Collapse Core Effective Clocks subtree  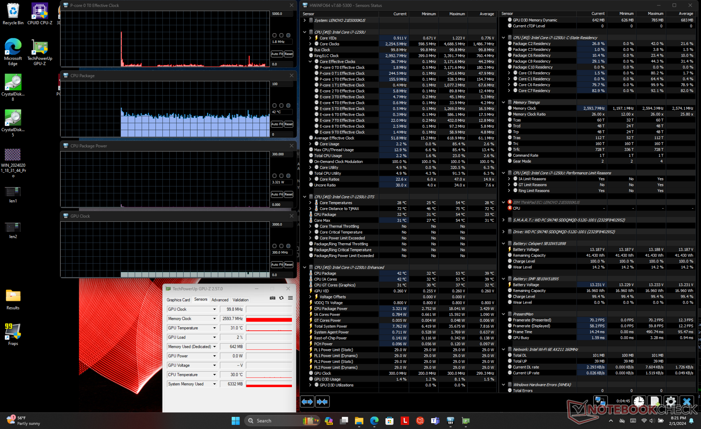[x=311, y=62]
